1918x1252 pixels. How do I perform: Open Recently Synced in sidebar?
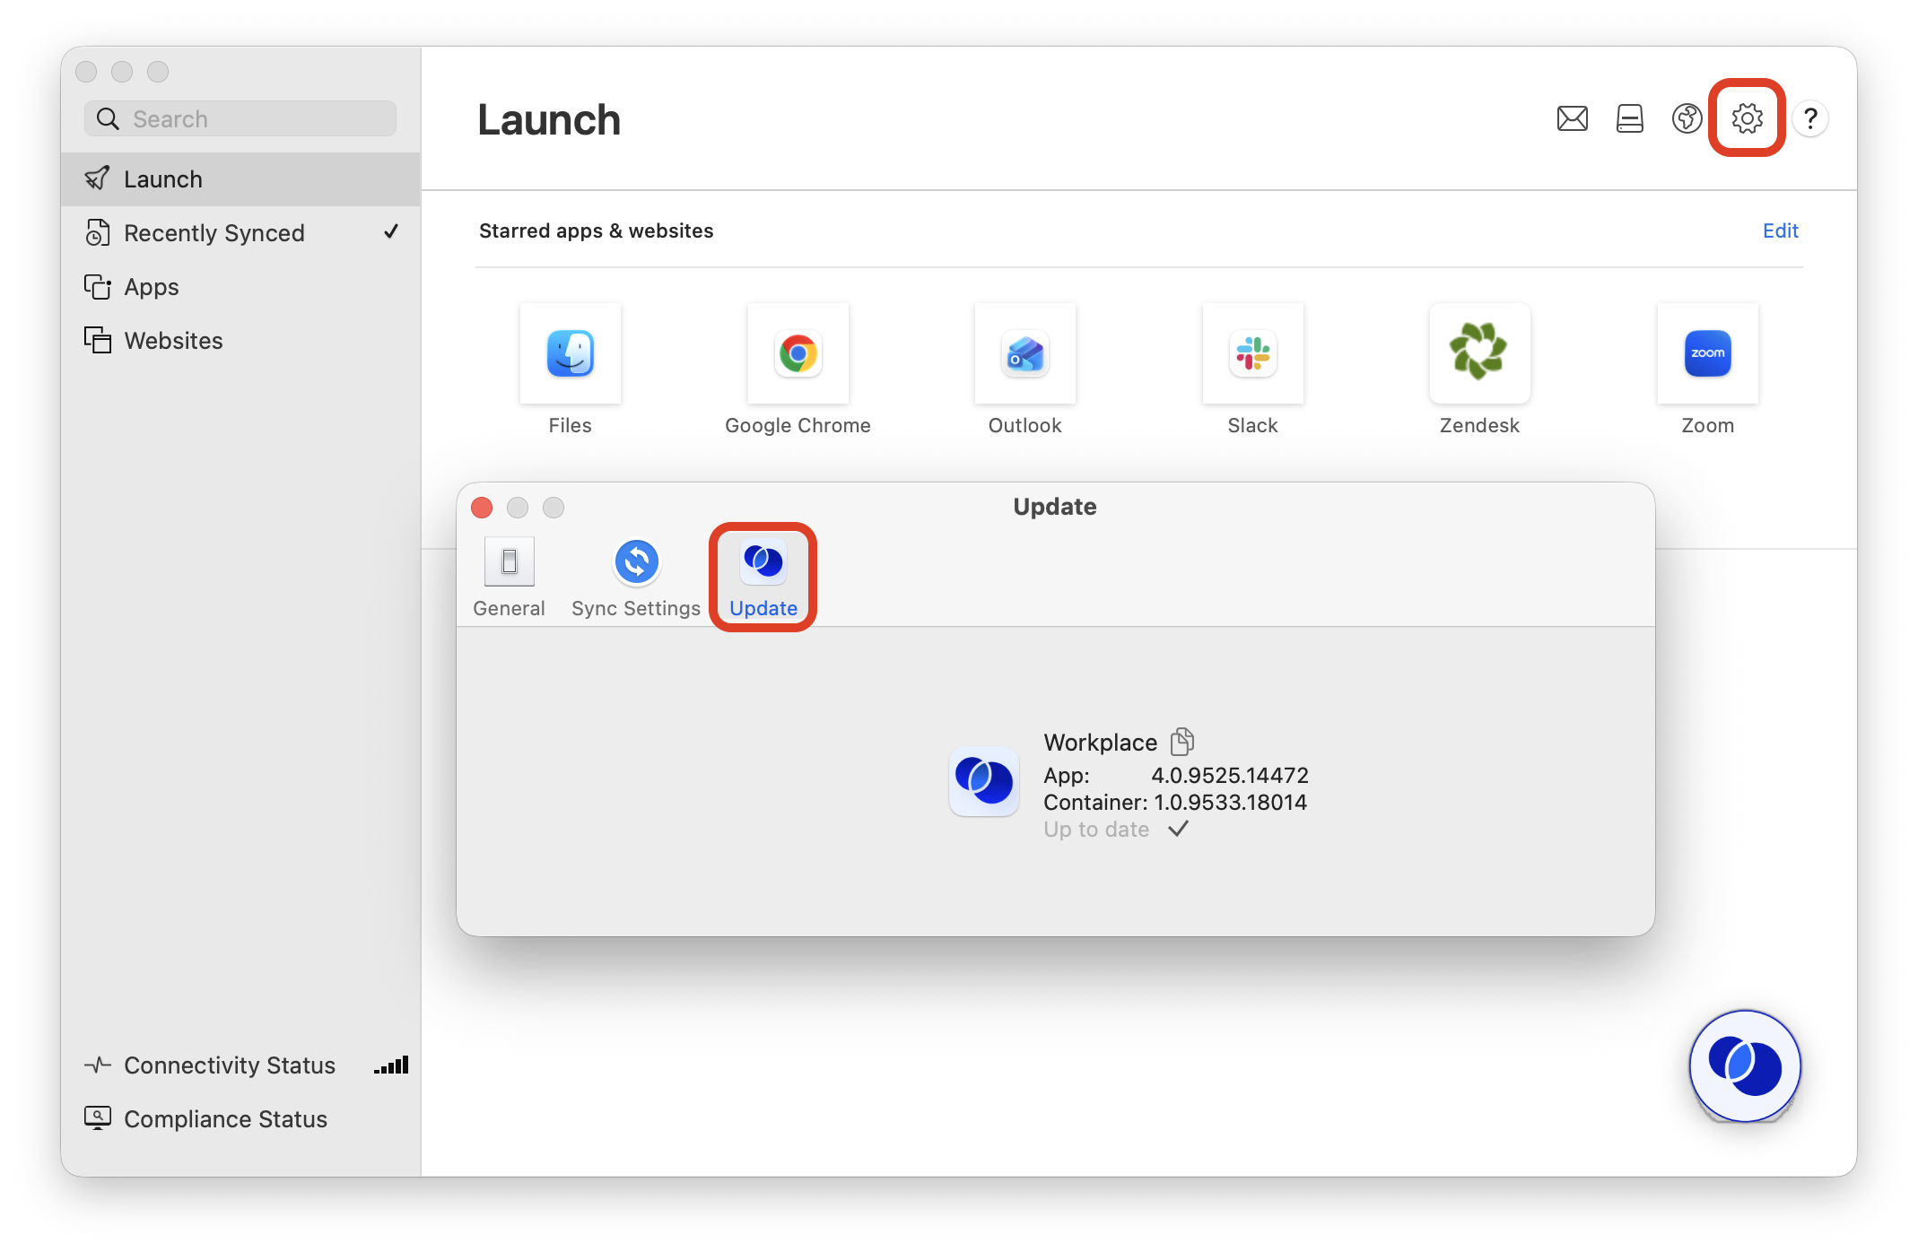[214, 233]
